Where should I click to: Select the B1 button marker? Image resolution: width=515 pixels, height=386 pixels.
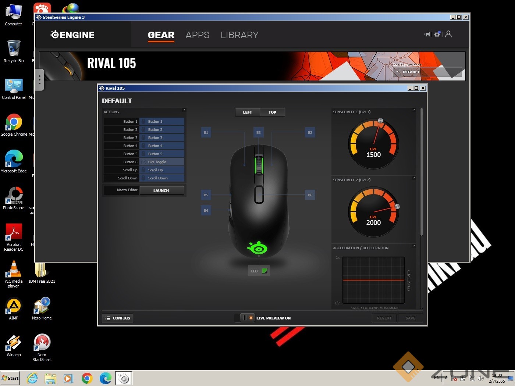[x=206, y=132]
